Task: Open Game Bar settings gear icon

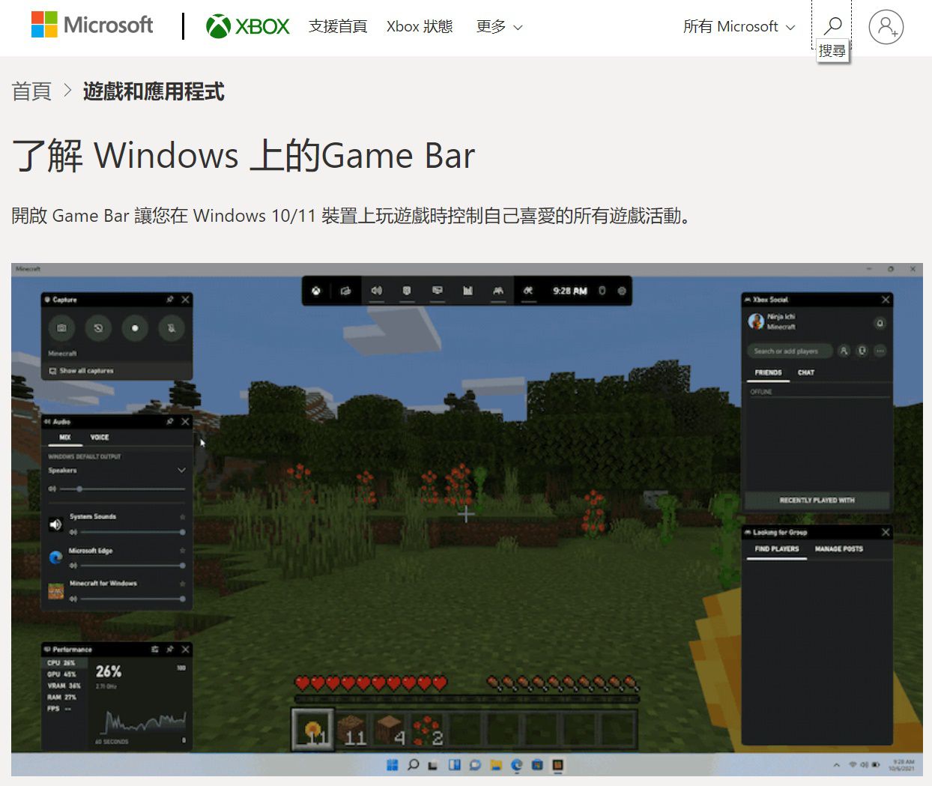Action: point(622,291)
